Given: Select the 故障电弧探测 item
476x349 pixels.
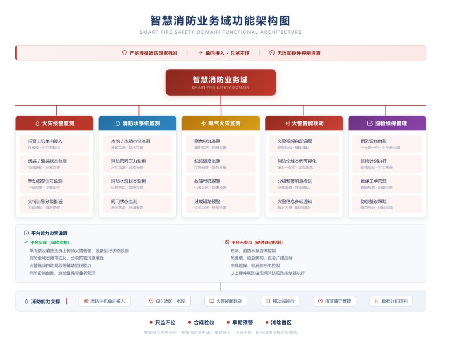Looking at the screenshot, I should click(x=221, y=184).
